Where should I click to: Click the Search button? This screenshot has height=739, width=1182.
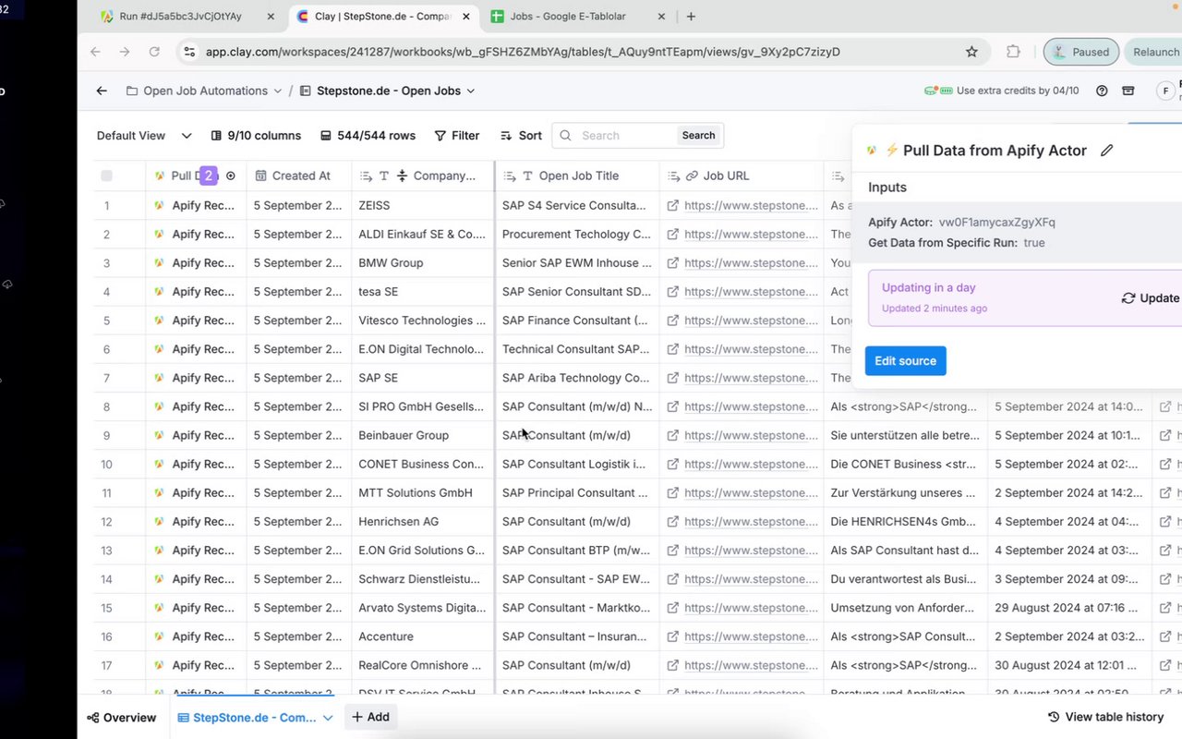point(698,135)
